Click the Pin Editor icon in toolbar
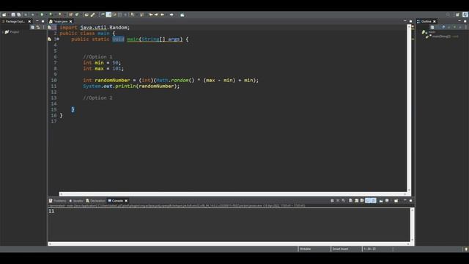This screenshot has height=264, width=469. tap(182, 15)
